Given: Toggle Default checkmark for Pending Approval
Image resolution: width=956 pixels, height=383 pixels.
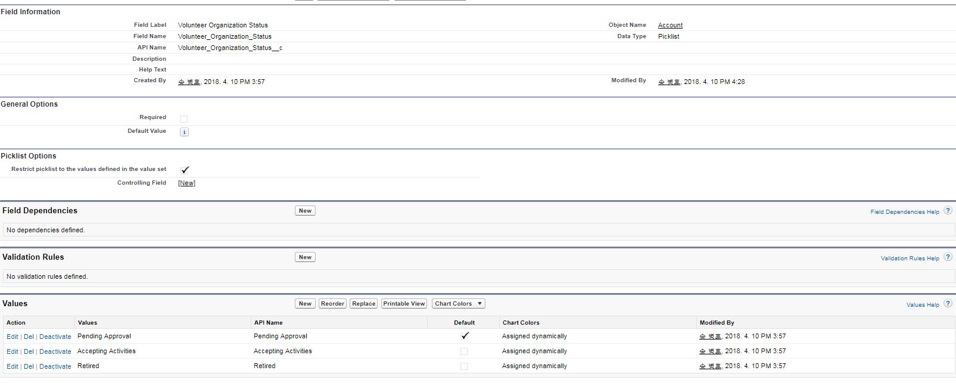Looking at the screenshot, I should point(465,336).
